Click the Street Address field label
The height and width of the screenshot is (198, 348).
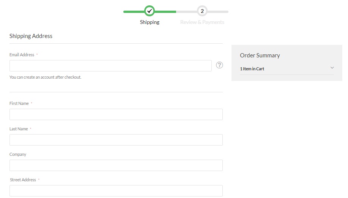23,180
